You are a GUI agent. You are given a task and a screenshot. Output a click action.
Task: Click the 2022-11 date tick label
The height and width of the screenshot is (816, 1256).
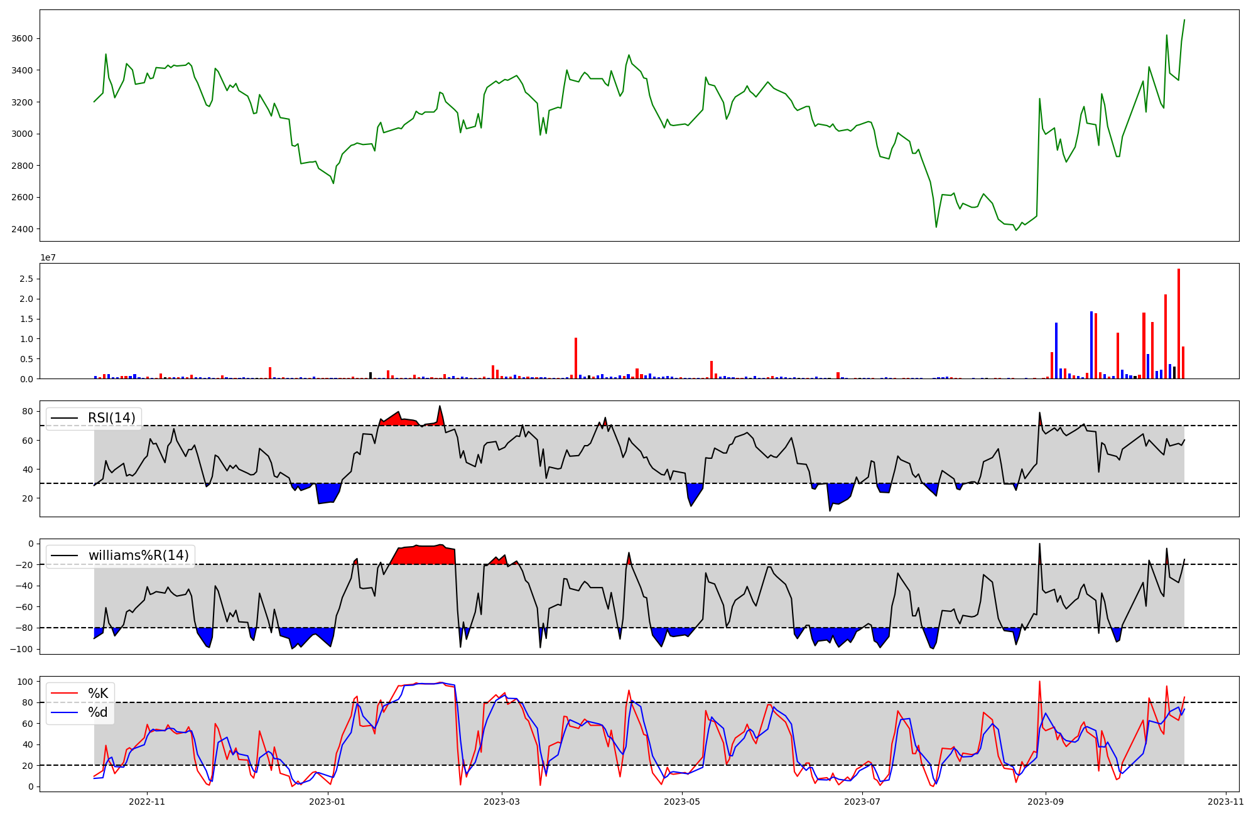click(x=147, y=802)
